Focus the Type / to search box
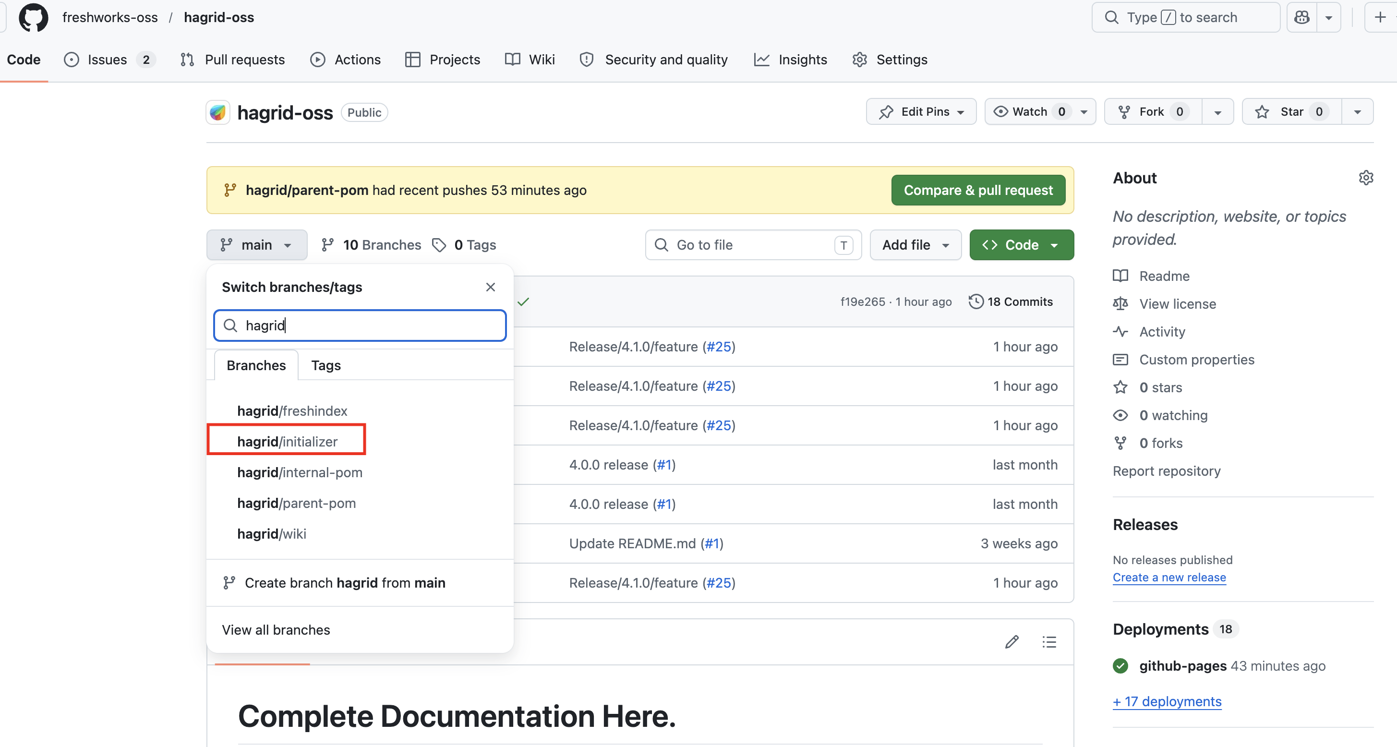 1185,17
